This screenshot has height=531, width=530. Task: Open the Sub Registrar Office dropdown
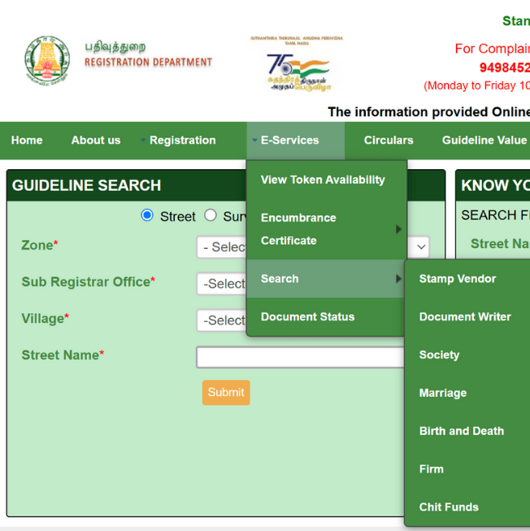coord(221,284)
